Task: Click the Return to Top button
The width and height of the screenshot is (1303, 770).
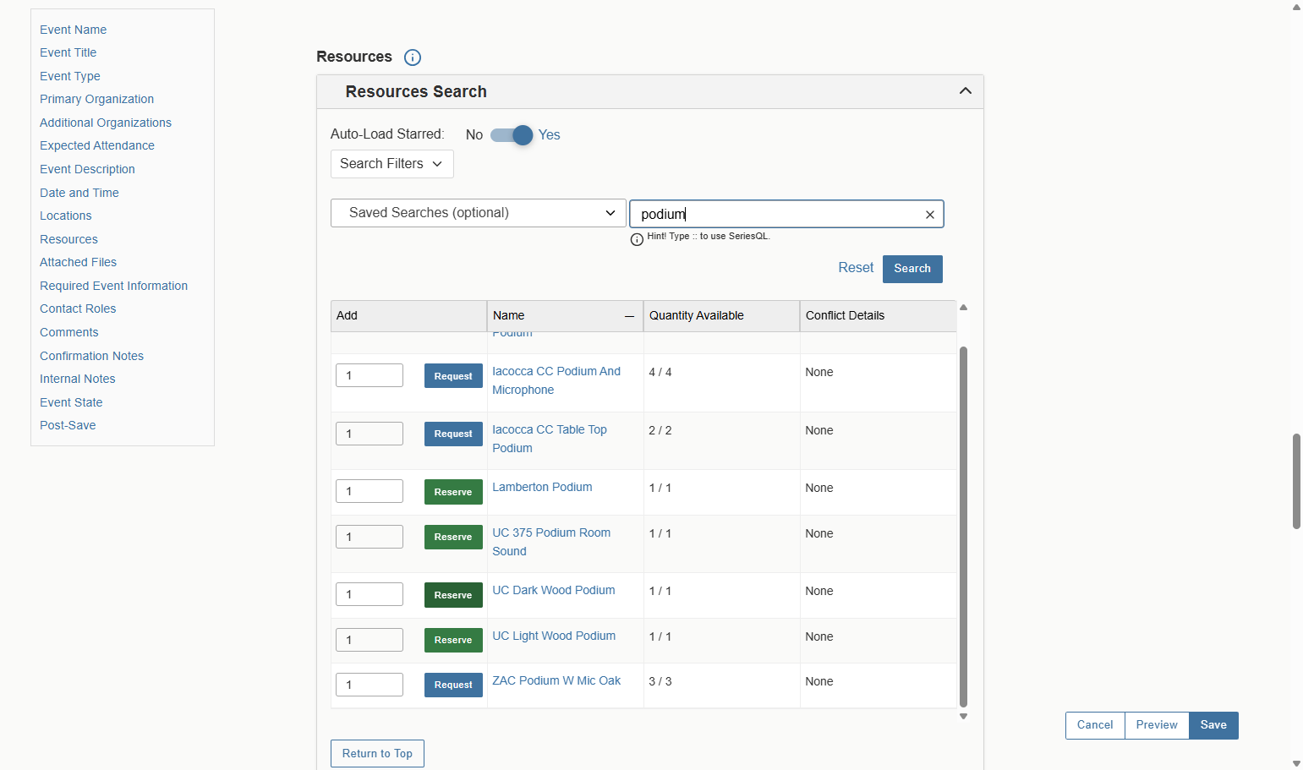Action: (x=377, y=754)
